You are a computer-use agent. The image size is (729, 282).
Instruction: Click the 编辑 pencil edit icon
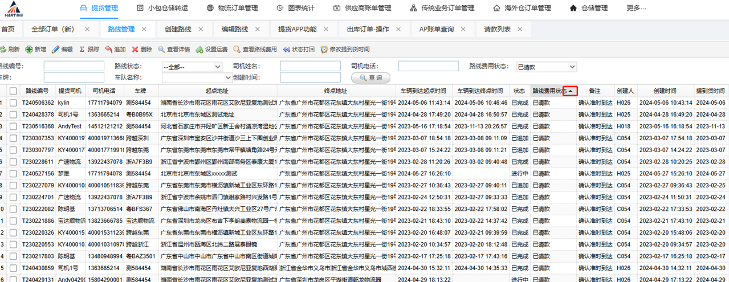55,50
